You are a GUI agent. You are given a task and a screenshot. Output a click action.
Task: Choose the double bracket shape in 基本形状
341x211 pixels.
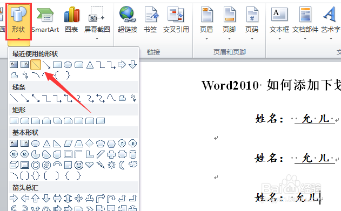[24, 175]
